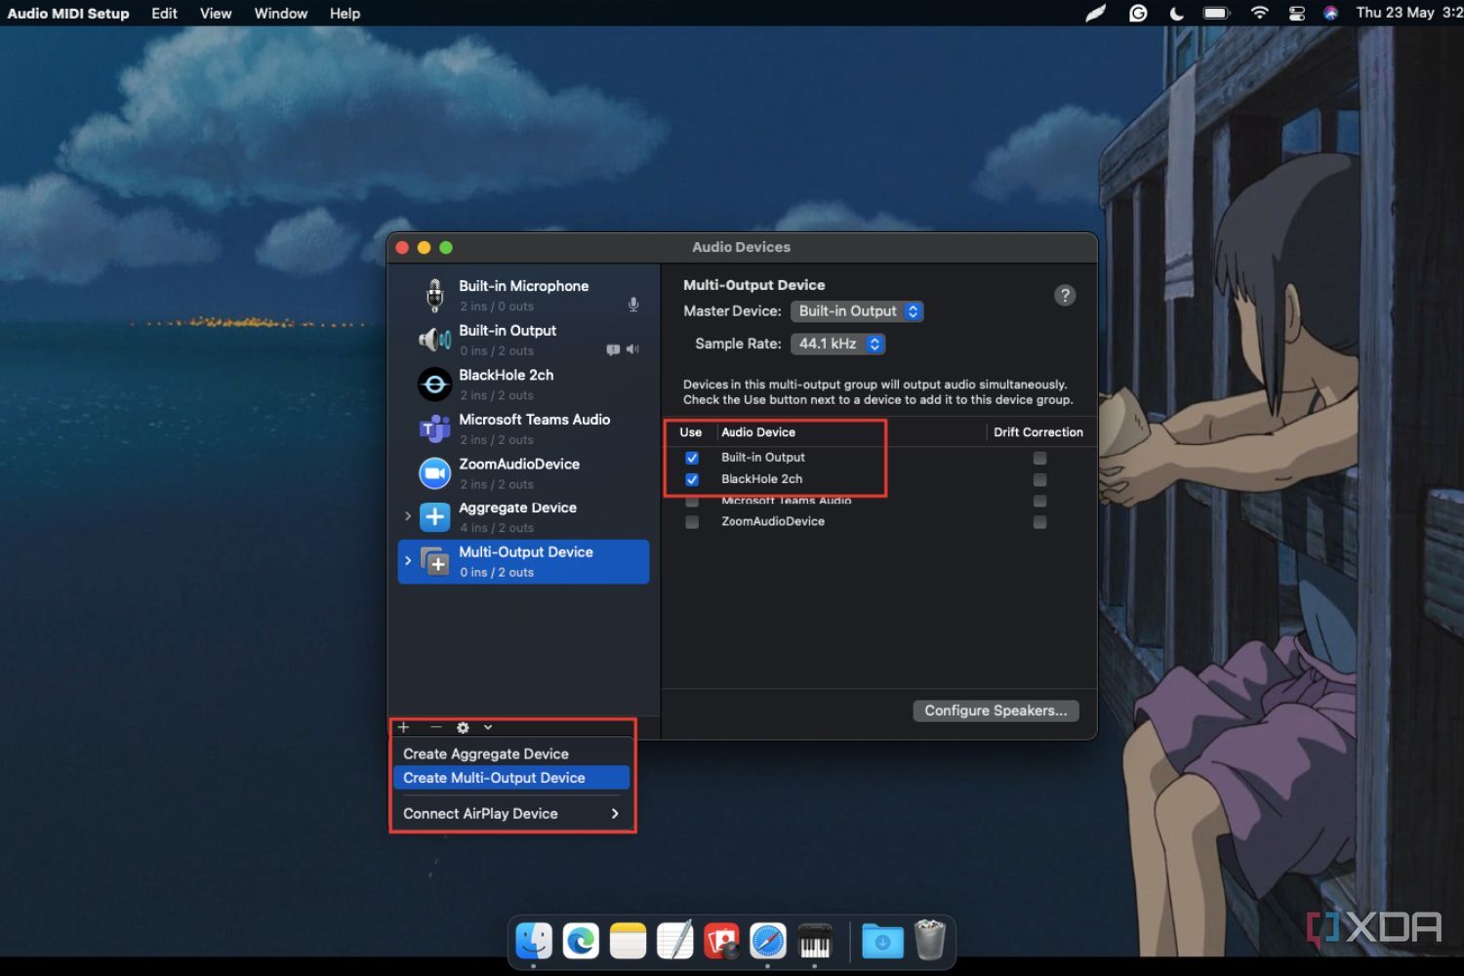Image resolution: width=1464 pixels, height=976 pixels.
Task: Open the View menu
Action: pyautogui.click(x=216, y=13)
